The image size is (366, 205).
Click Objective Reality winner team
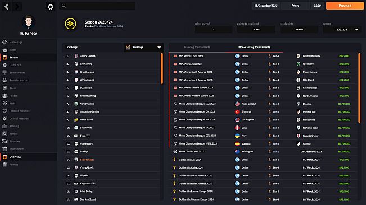[311, 56]
